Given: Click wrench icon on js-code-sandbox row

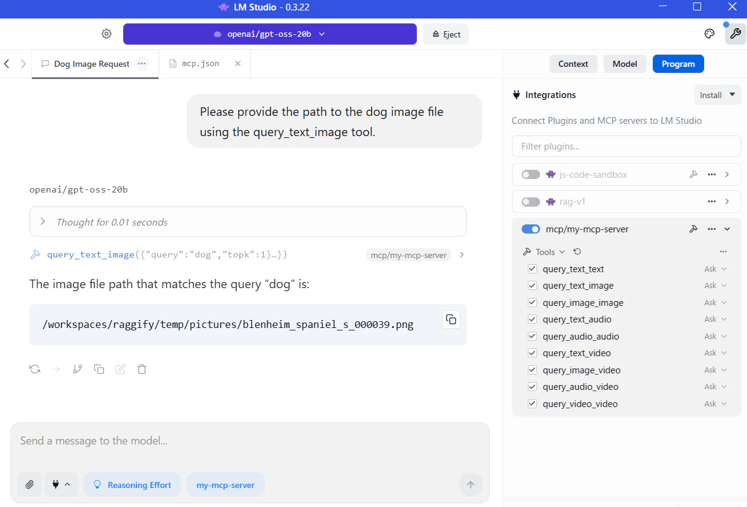Looking at the screenshot, I should 694,175.
